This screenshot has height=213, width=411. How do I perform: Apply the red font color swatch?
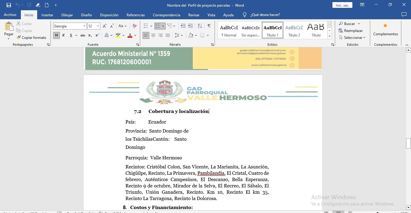(130, 36)
